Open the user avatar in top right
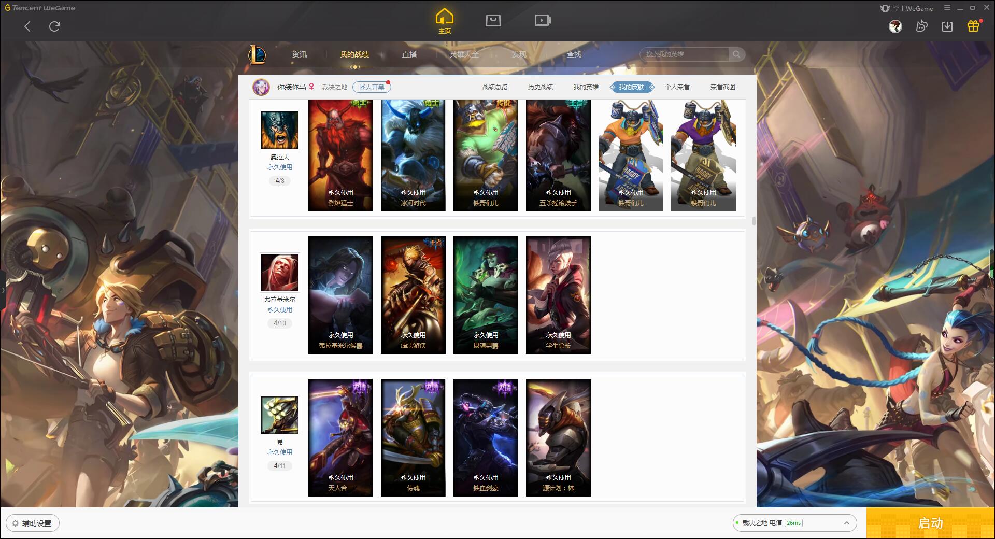 point(895,26)
